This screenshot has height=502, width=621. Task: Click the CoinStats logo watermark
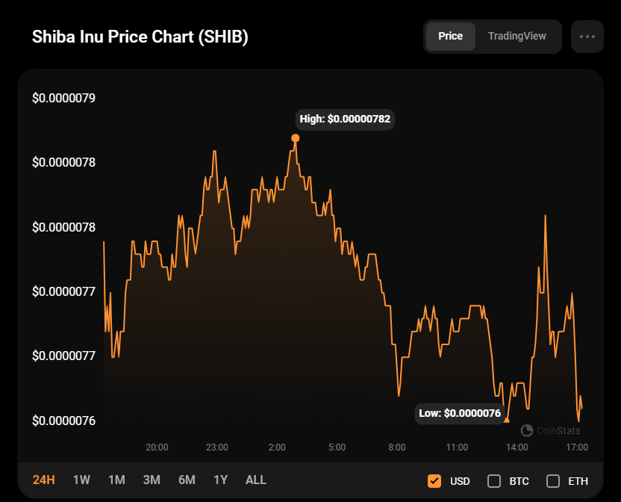coord(550,430)
